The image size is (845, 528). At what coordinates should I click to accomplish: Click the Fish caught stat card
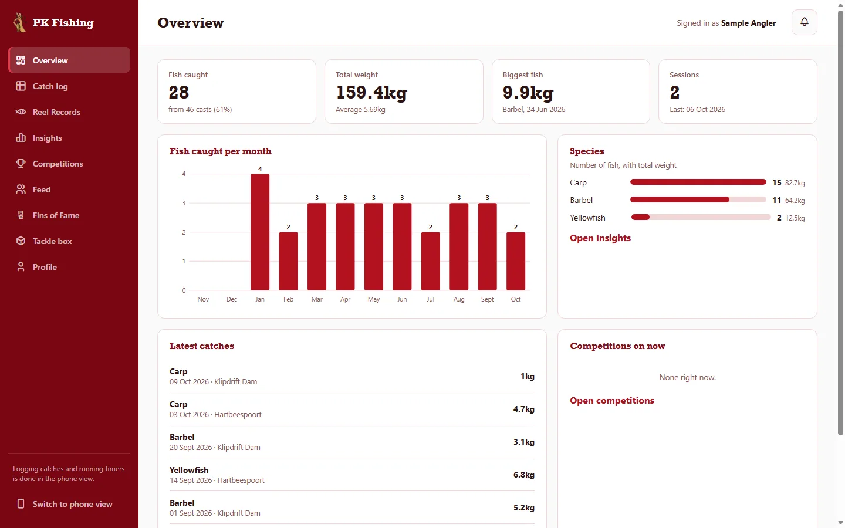236,92
